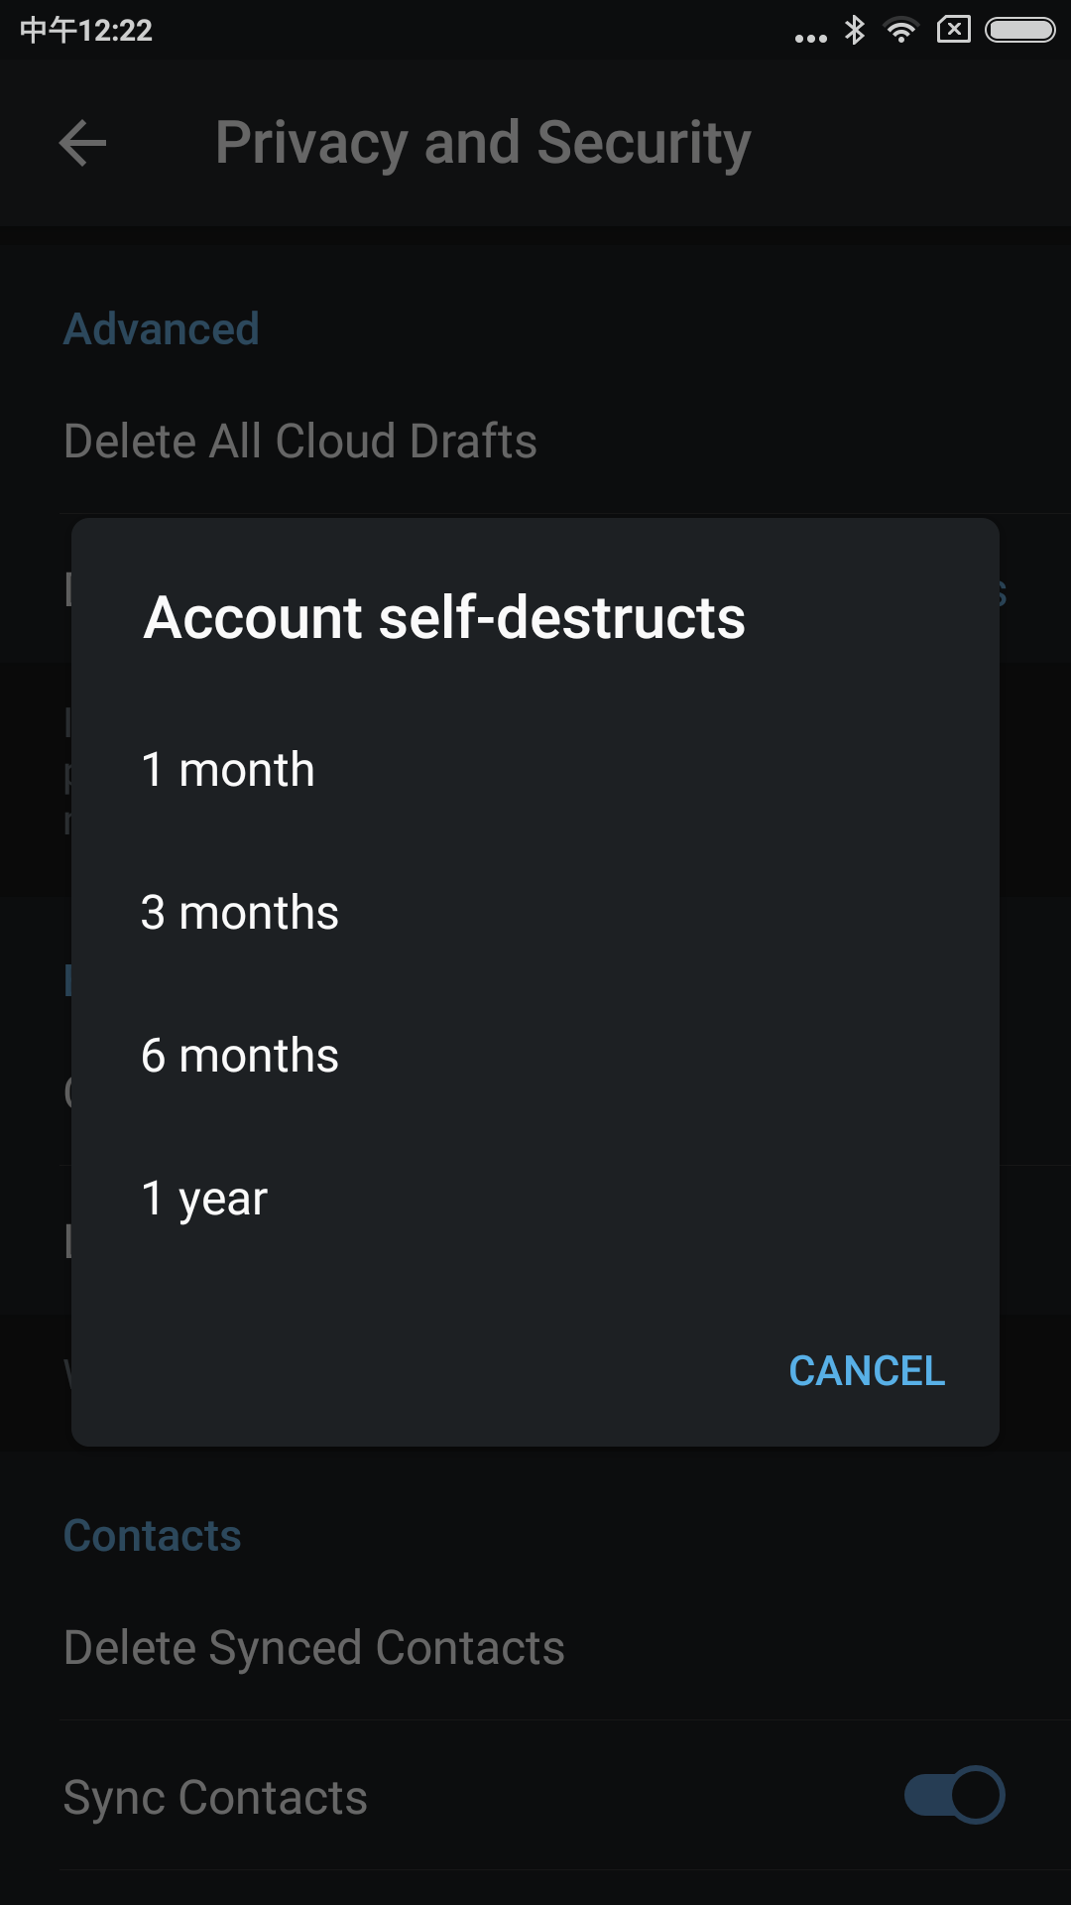Tap the Privacy and Security title
1071x1905 pixels.
483,143
